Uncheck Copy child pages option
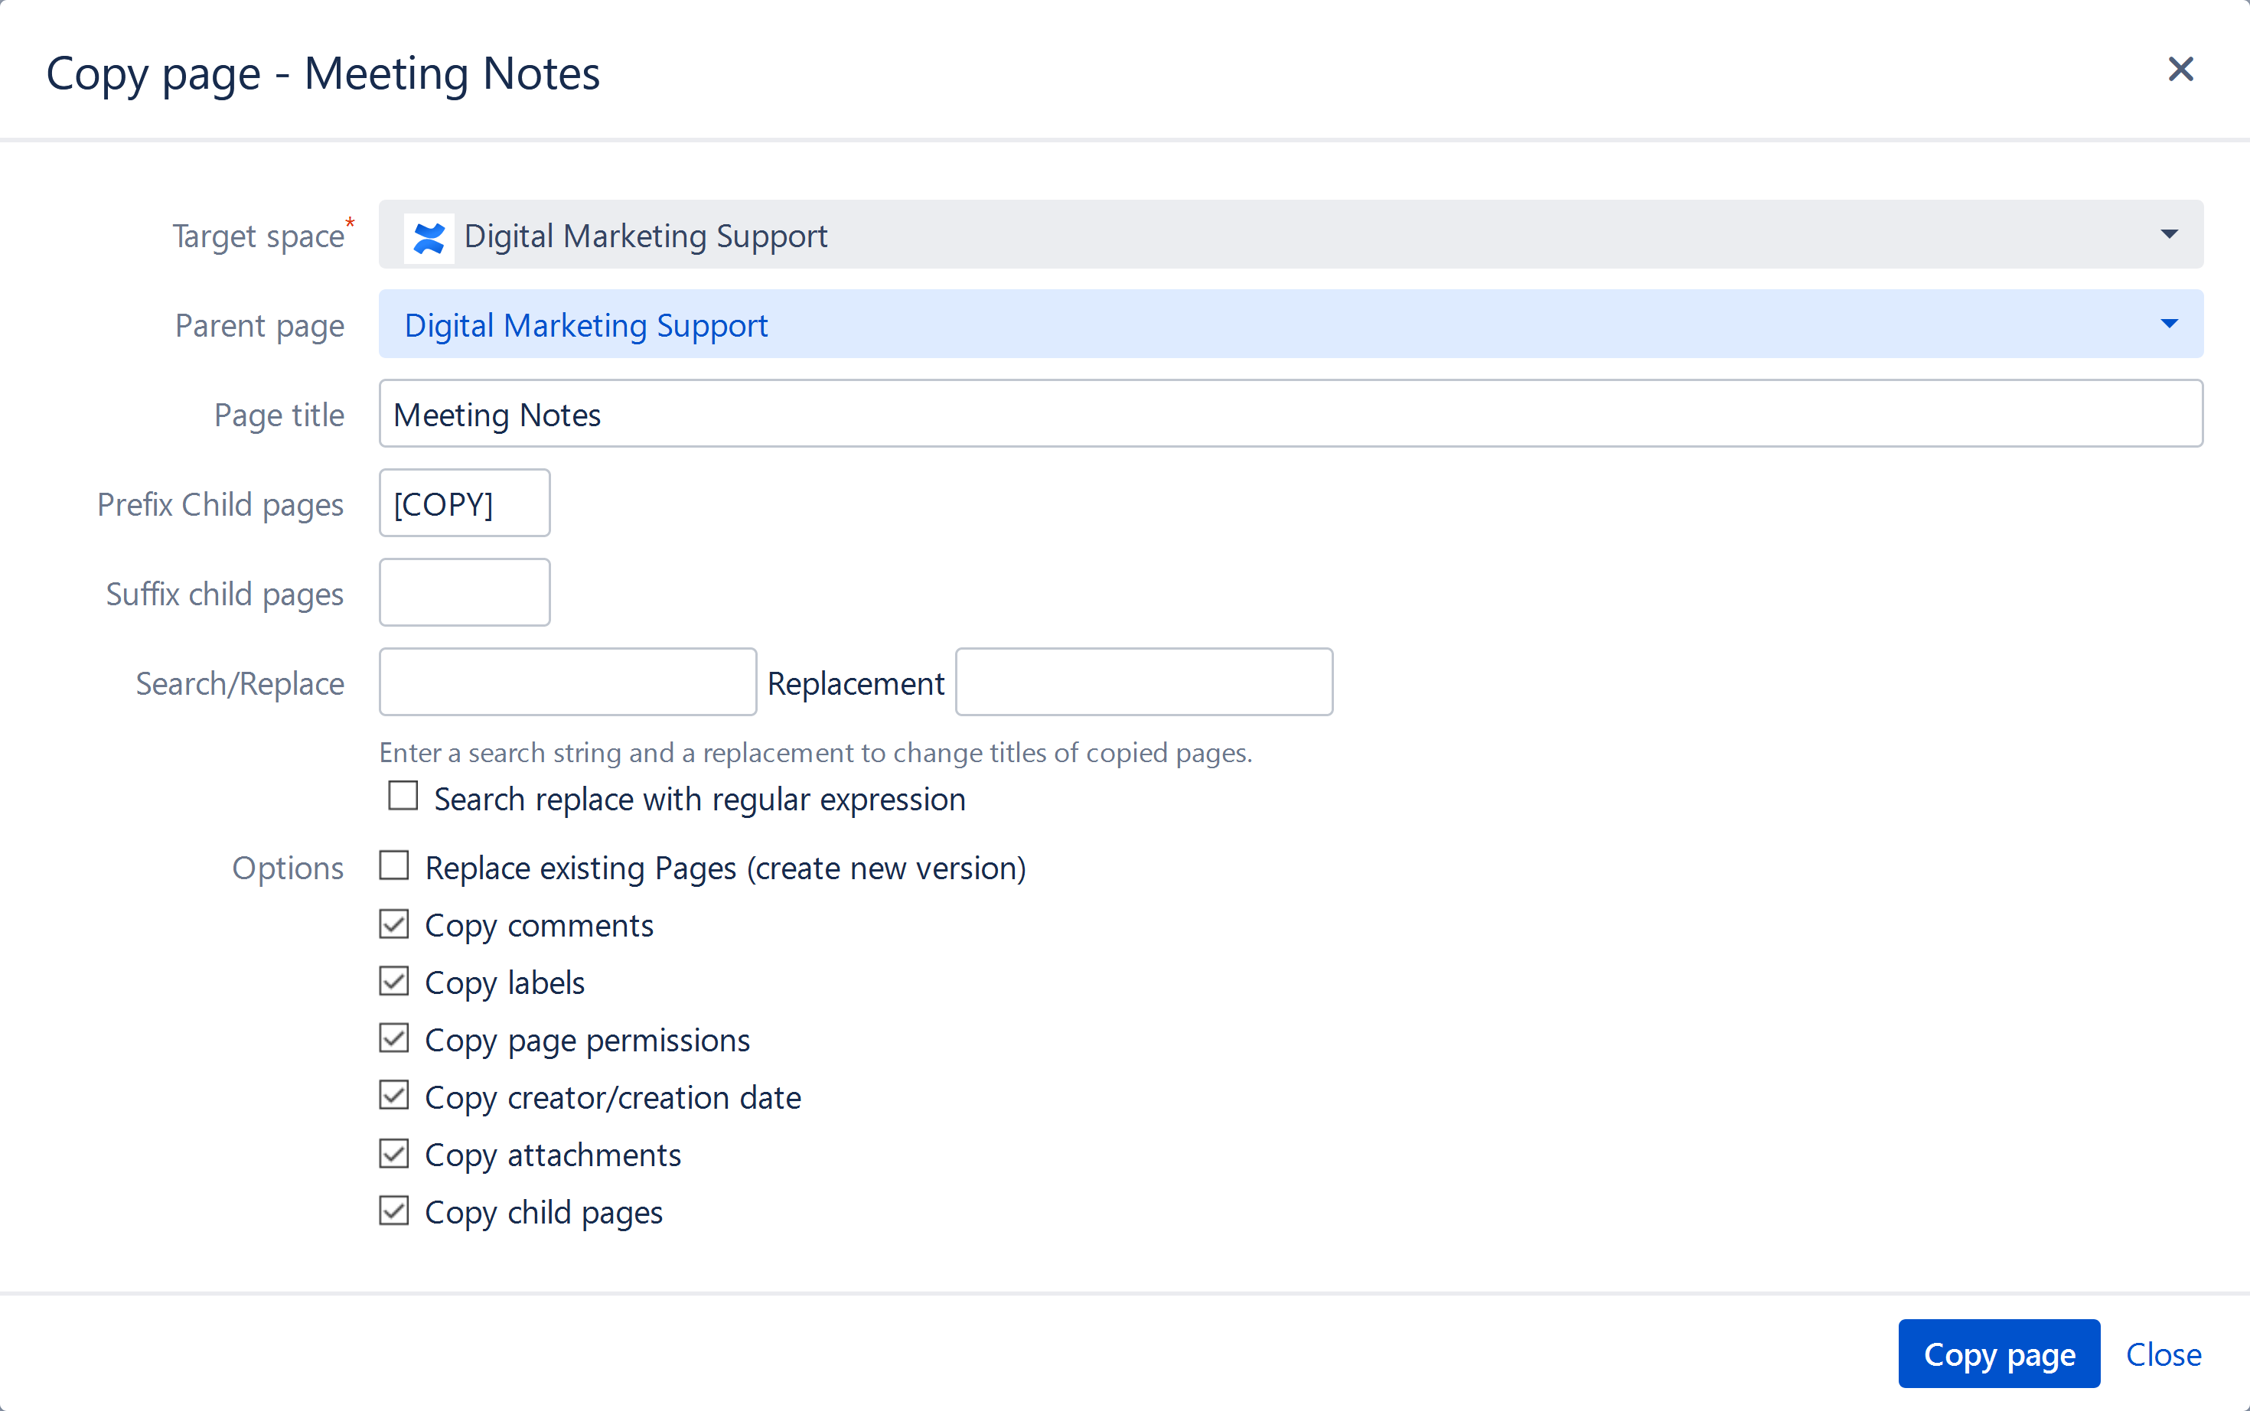The width and height of the screenshot is (2250, 1411). coord(394,1211)
